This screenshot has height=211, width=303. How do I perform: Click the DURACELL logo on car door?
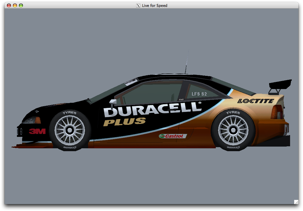(x=152, y=109)
